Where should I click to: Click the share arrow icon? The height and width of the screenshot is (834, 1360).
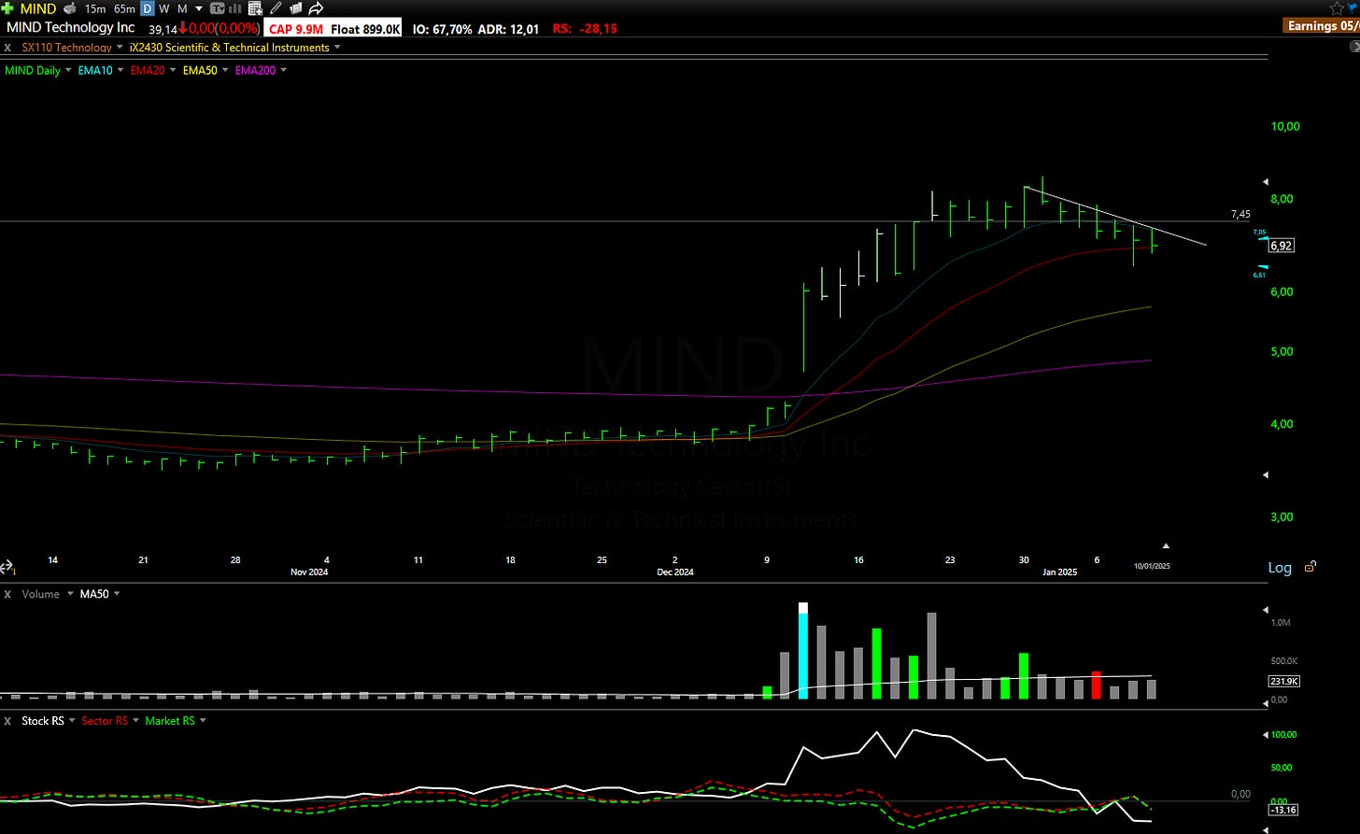pos(316,8)
